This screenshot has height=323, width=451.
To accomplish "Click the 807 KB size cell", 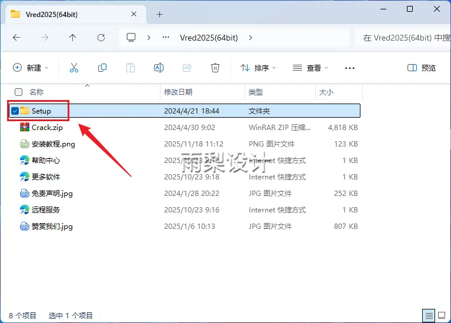I will [x=346, y=227].
